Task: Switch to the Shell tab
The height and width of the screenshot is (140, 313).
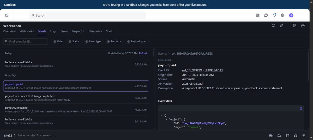Action: [109, 31]
